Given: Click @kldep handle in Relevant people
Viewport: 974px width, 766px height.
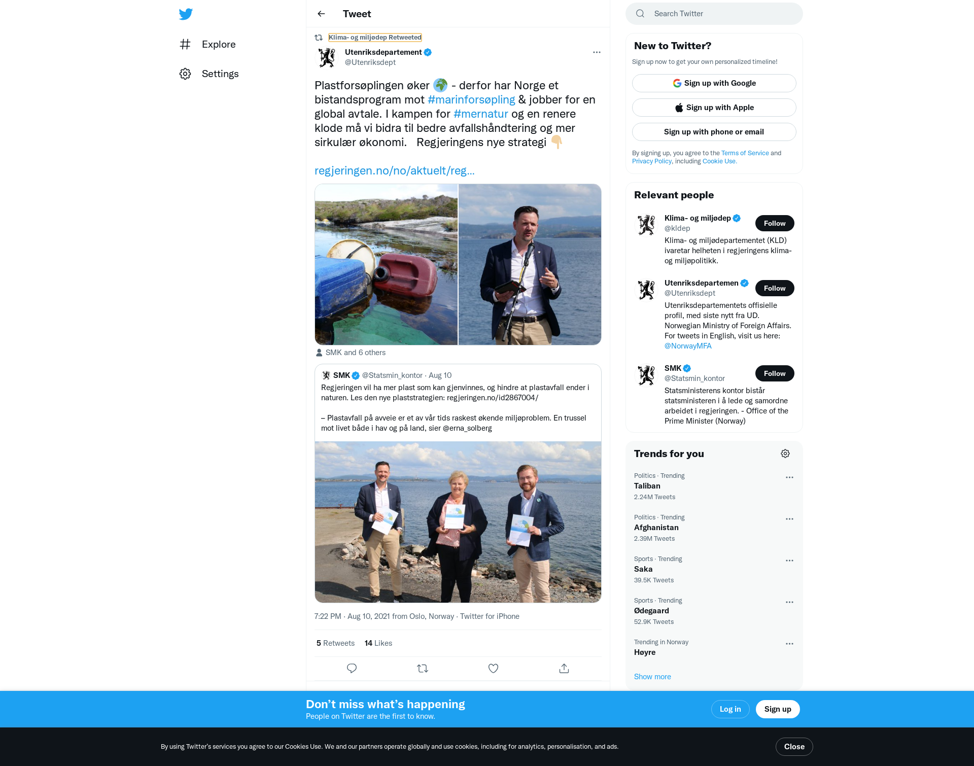Looking at the screenshot, I should 677,228.
